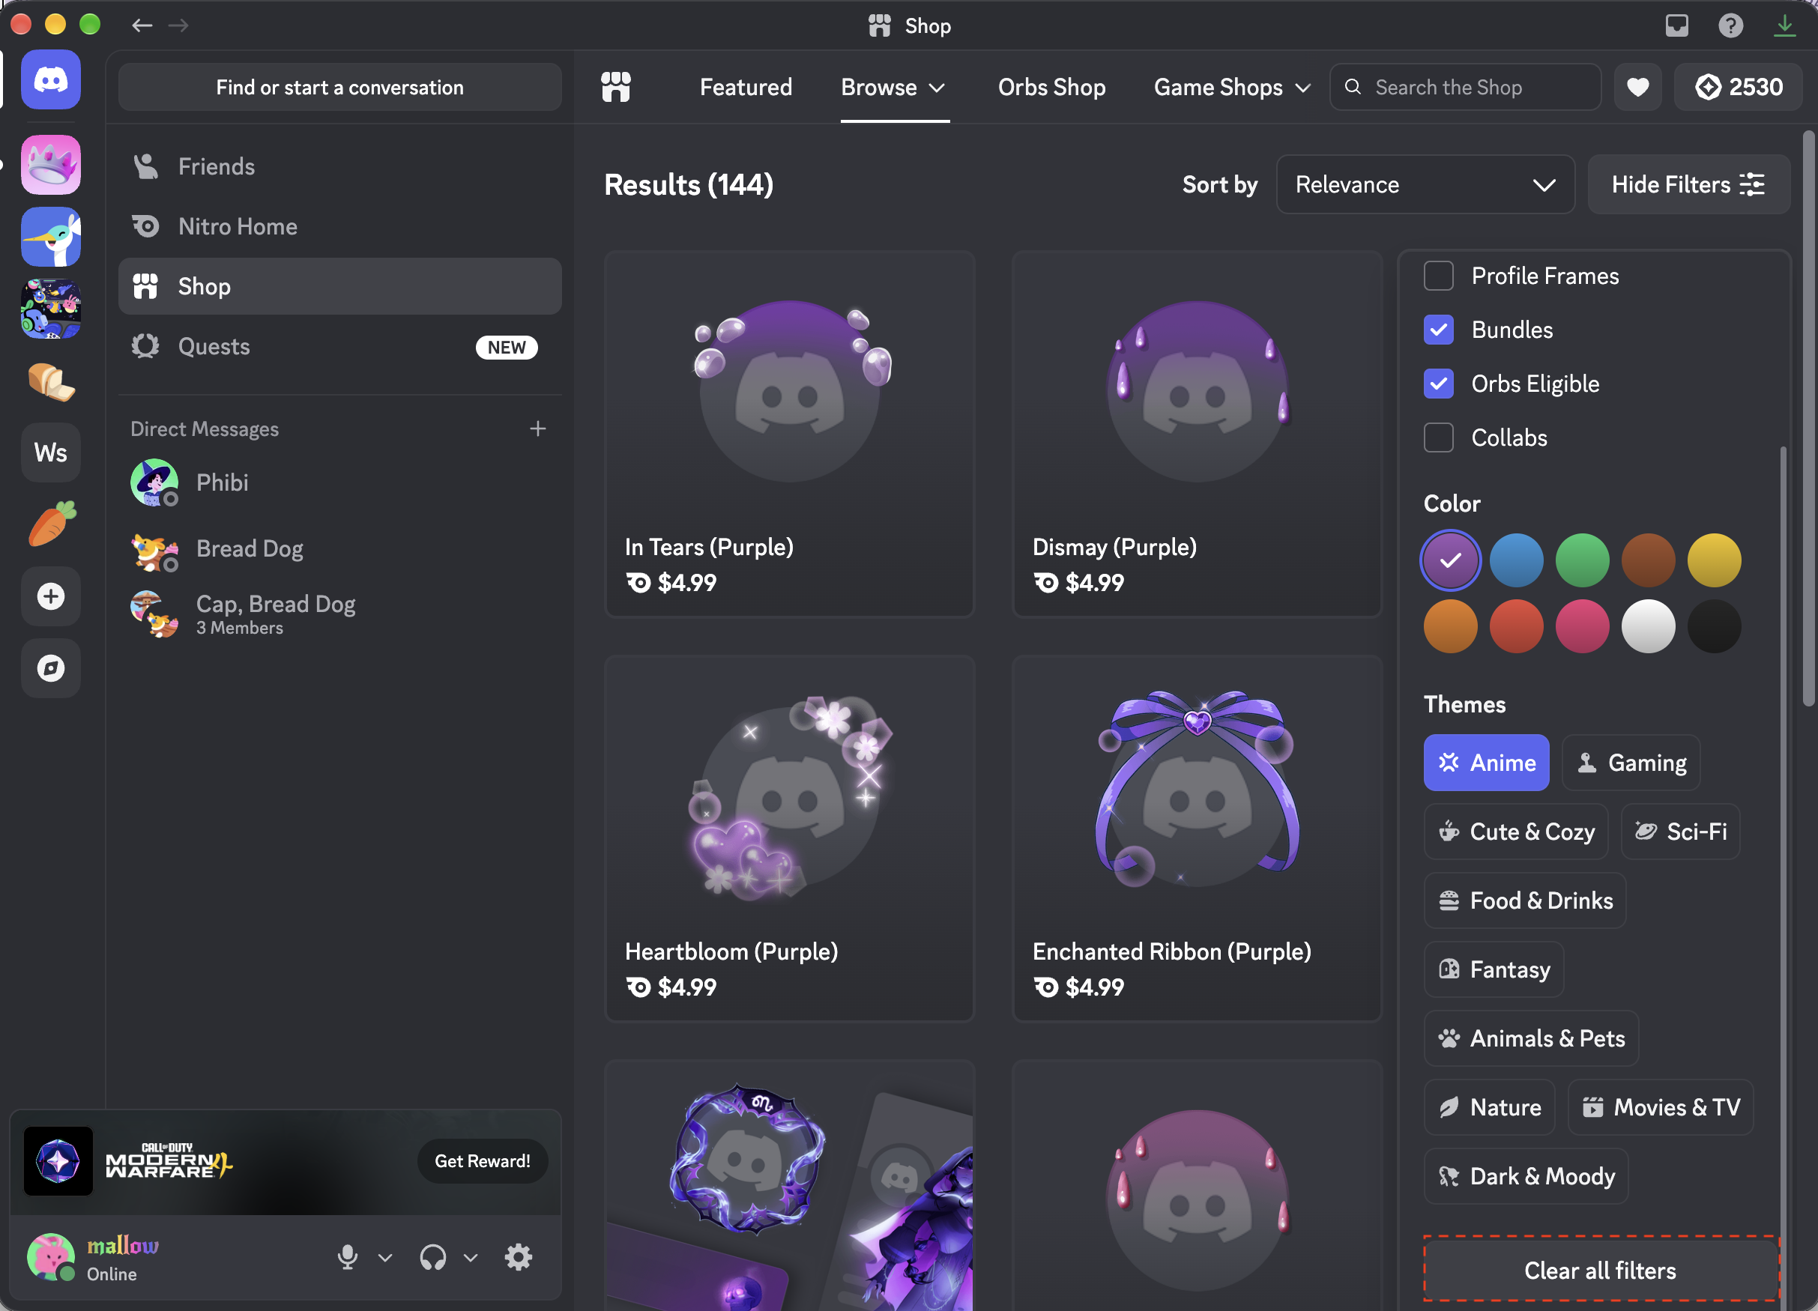Mute the microphone
The height and width of the screenshot is (1311, 1818).
(x=347, y=1256)
